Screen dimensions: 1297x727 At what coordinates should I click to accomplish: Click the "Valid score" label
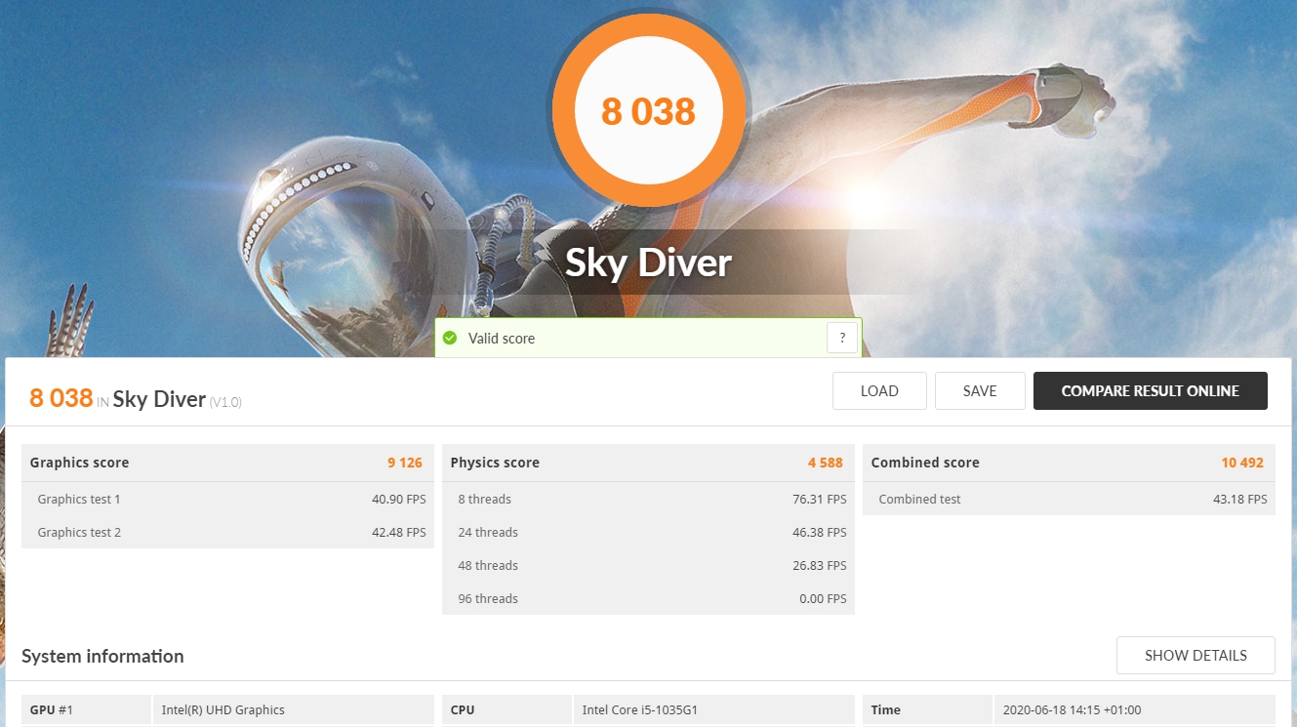(502, 339)
